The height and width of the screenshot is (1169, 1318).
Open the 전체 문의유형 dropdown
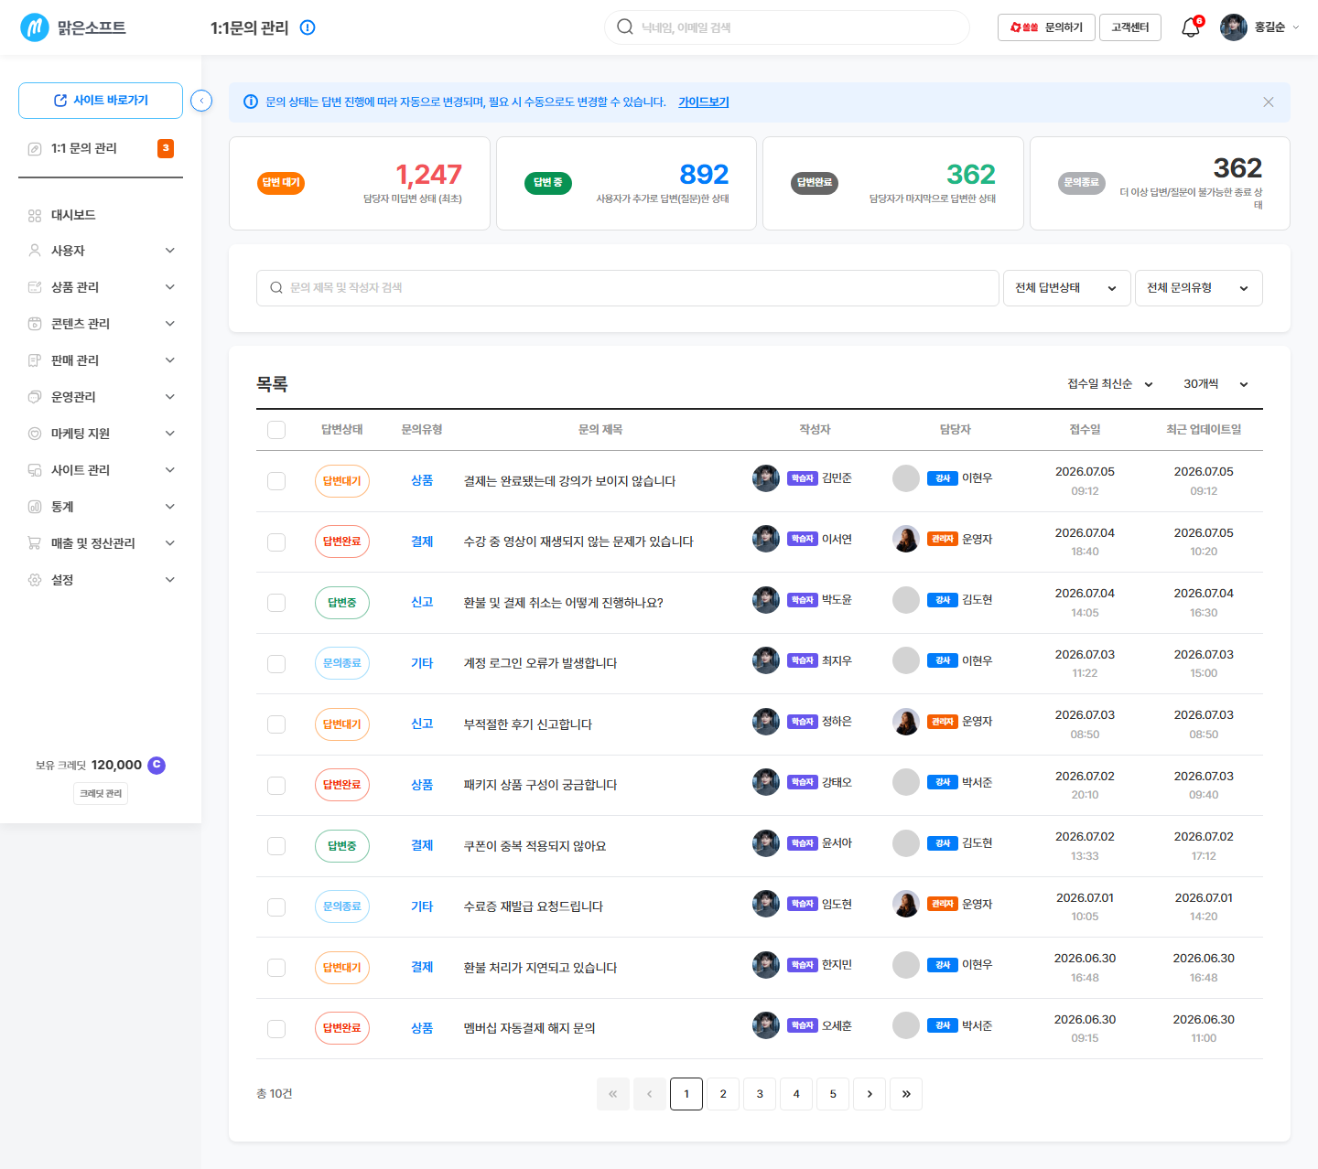[x=1199, y=288]
